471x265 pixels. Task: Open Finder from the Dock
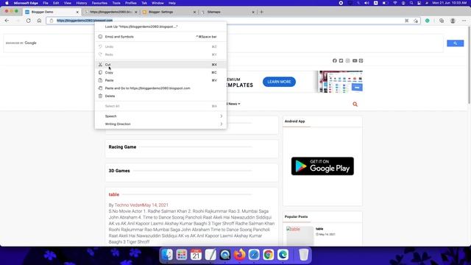[167, 255]
